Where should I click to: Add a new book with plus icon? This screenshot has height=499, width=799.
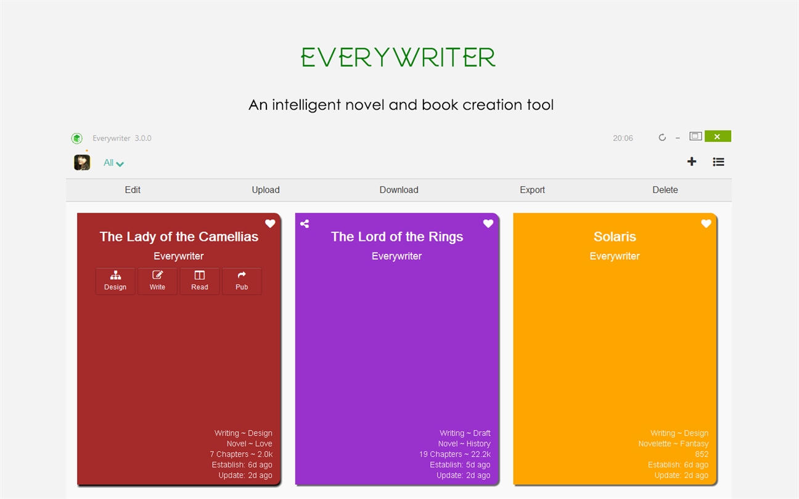(x=692, y=161)
